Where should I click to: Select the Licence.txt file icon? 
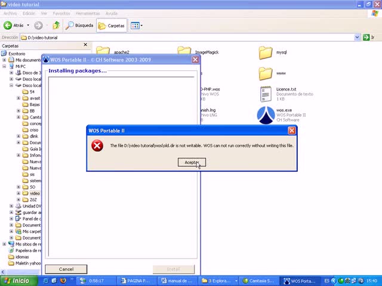pos(266,94)
